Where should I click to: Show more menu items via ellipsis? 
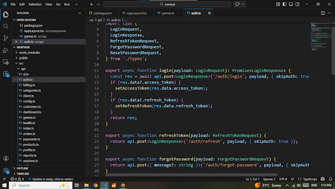[x=76, y=4]
